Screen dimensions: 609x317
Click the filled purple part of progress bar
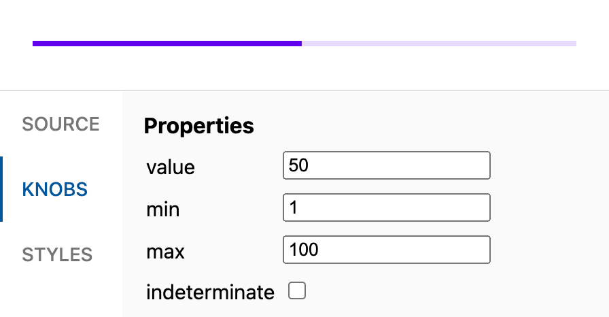167,44
